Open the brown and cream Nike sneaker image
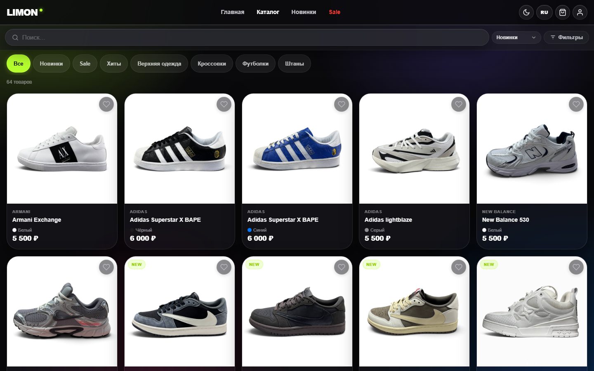 click(414, 312)
